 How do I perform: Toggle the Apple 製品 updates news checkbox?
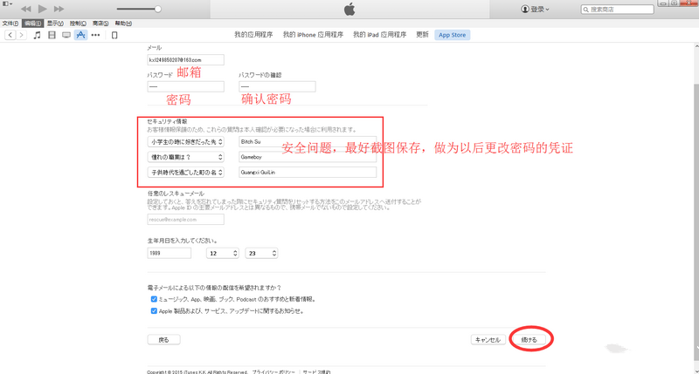click(x=154, y=311)
